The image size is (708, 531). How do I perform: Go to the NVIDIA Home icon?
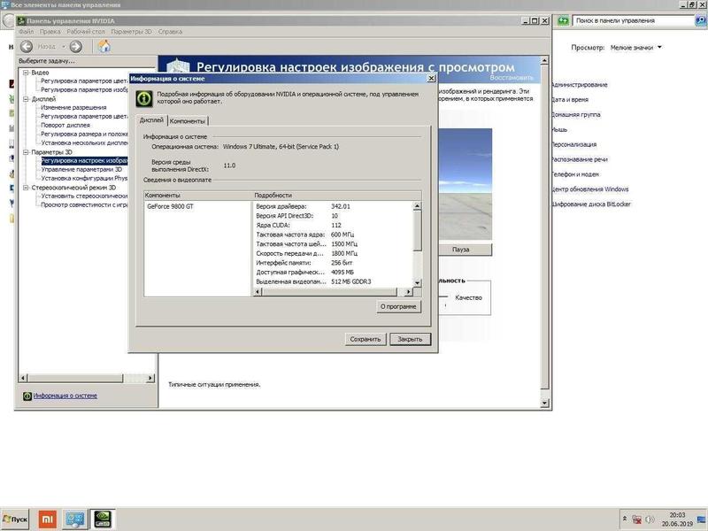[x=104, y=46]
